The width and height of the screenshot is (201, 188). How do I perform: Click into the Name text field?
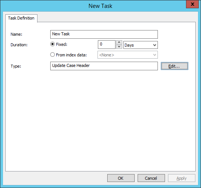104,34
